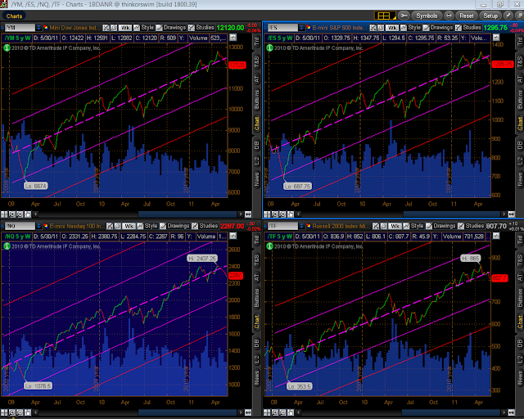This screenshot has height=419, width=524.
Task: Toggle the chart mode icon right of /YM data bar
Action: [233, 38]
